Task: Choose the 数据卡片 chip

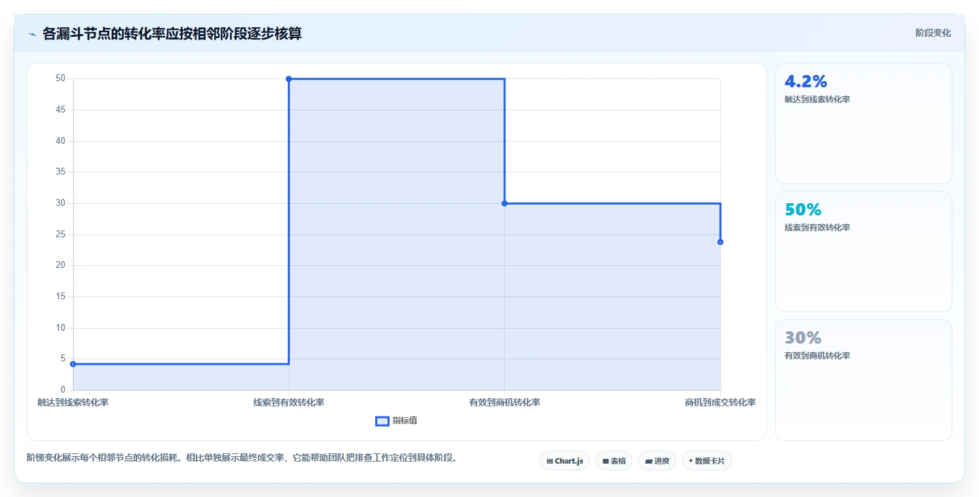Action: tap(706, 461)
